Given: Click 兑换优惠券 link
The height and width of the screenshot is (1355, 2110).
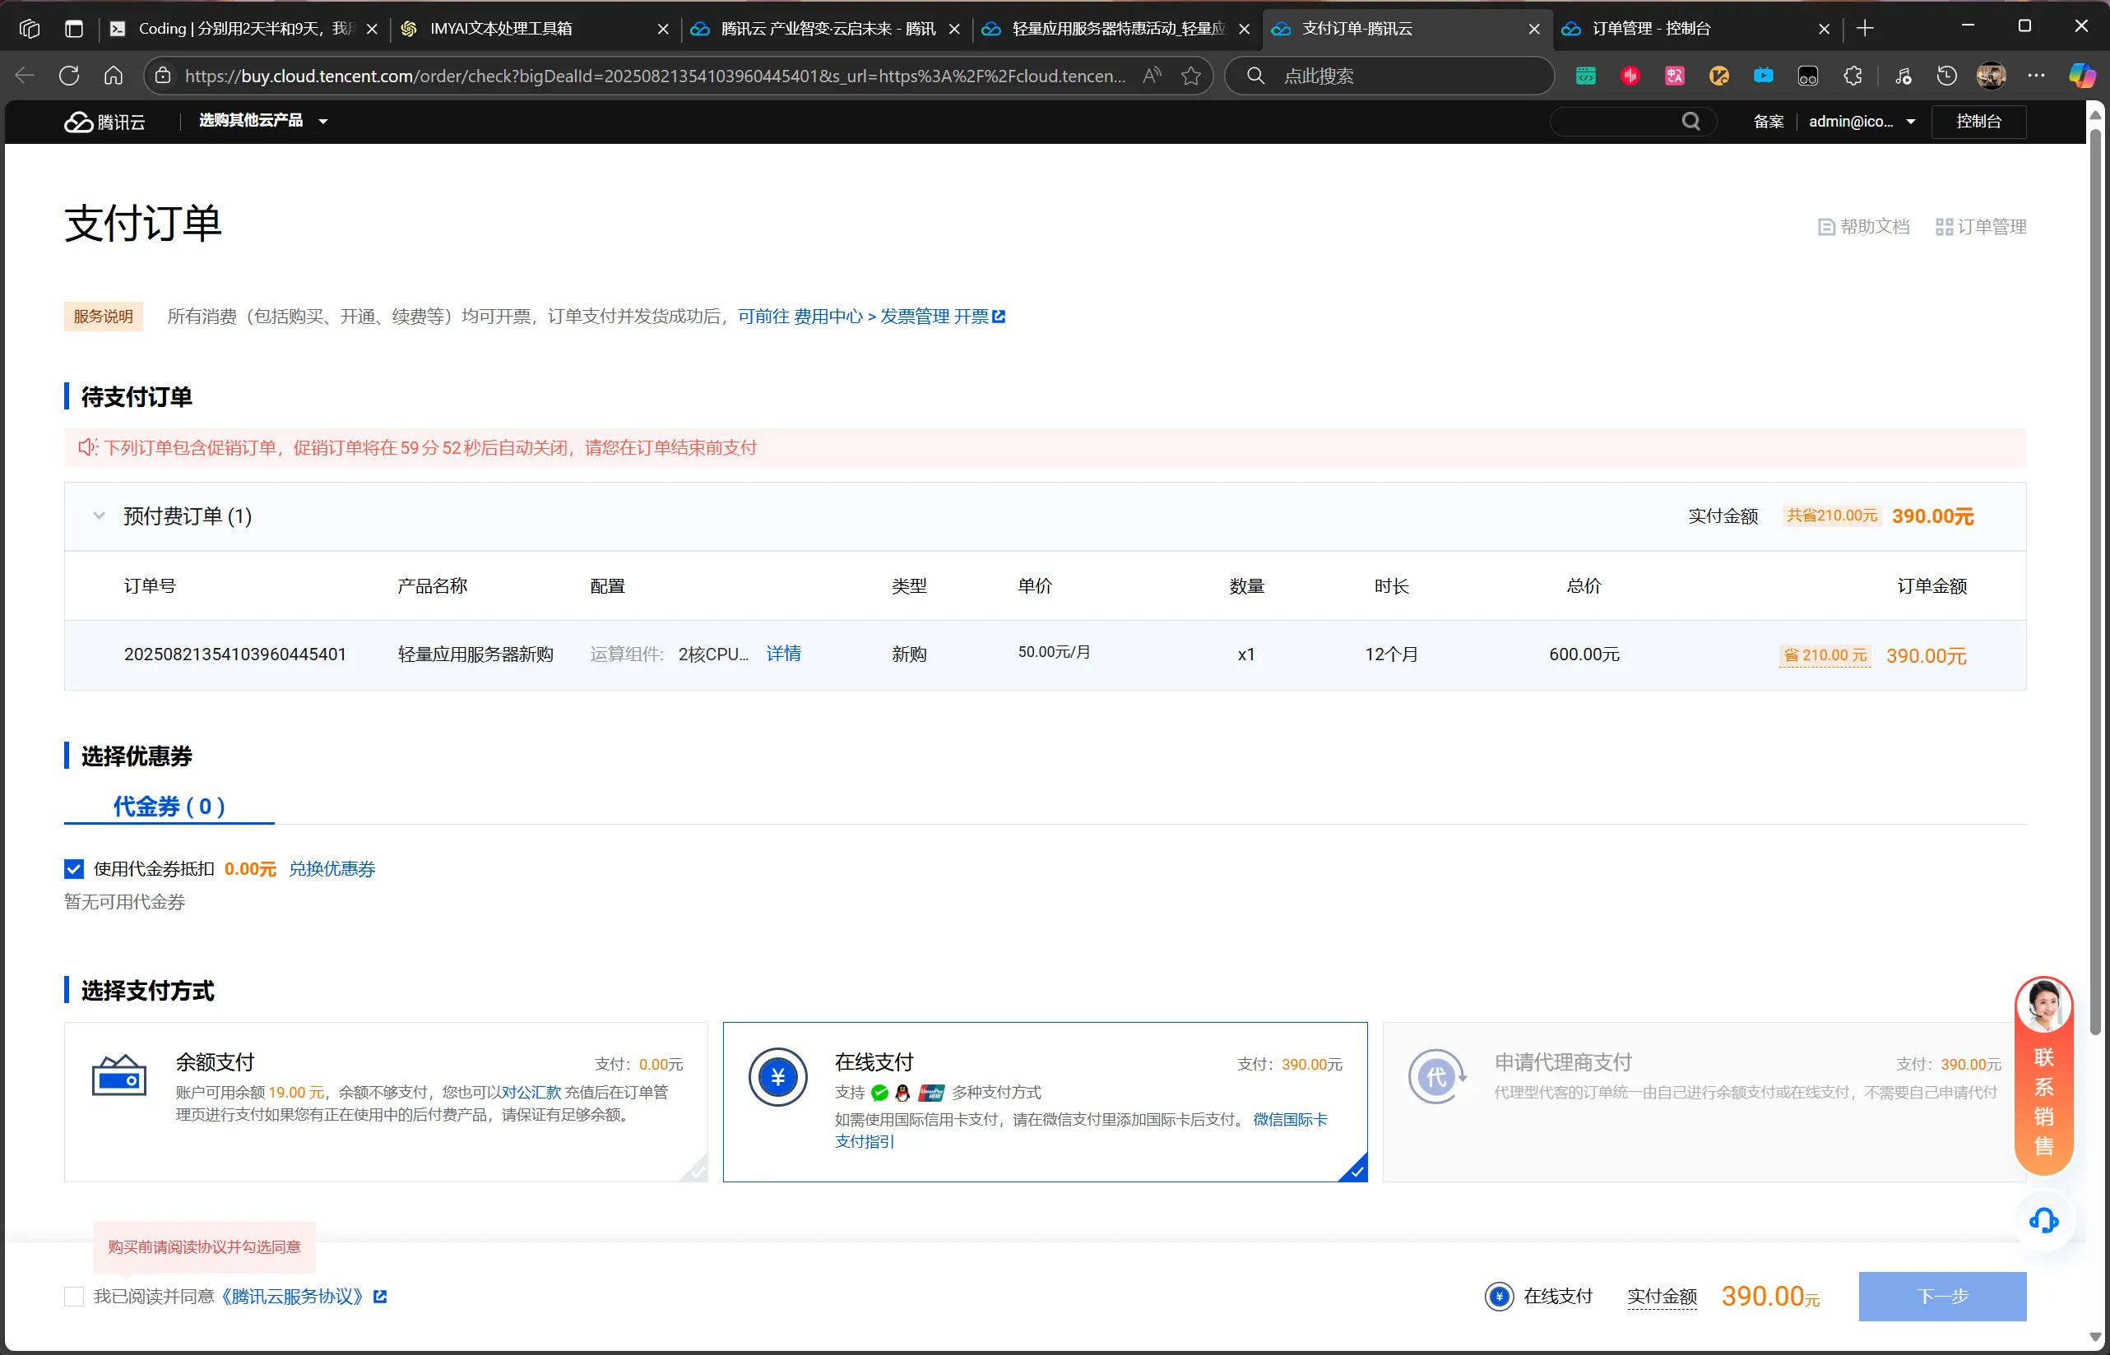Looking at the screenshot, I should (x=332, y=869).
